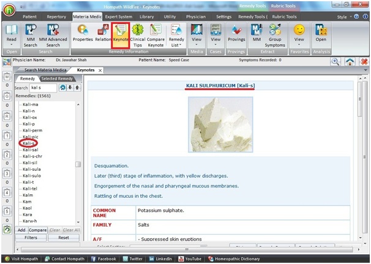The image size is (371, 264).
Task: Open Clinical Tips
Action: click(x=138, y=36)
